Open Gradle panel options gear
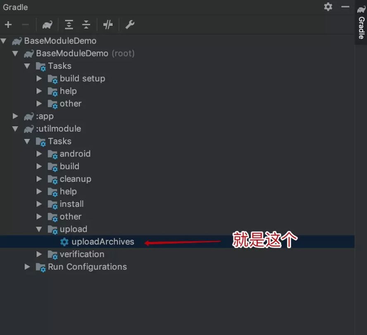 (328, 7)
